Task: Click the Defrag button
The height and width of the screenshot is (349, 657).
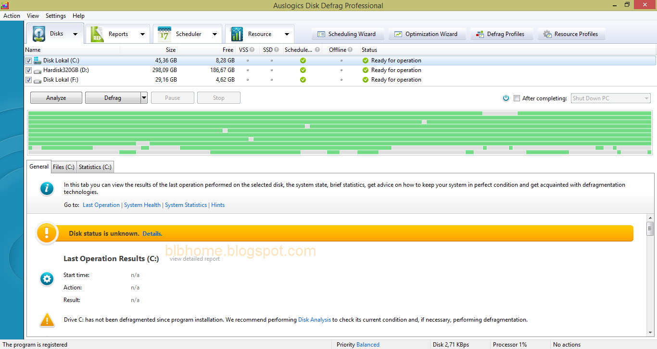Action: click(x=113, y=98)
